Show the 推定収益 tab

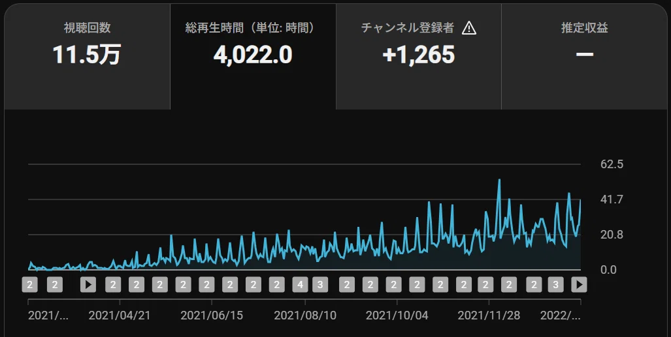tap(584, 56)
